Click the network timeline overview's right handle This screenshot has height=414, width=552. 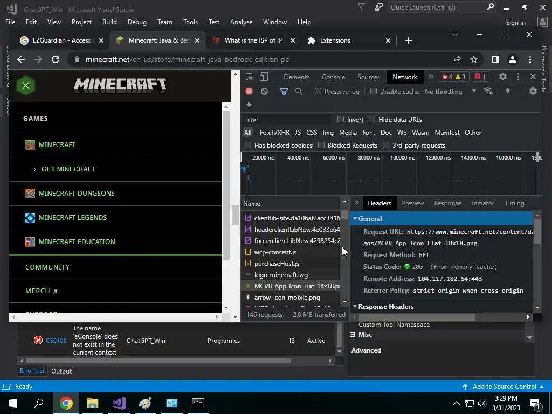click(x=537, y=157)
